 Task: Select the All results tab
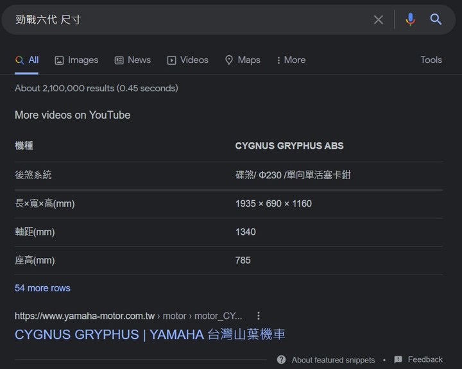[x=27, y=60]
